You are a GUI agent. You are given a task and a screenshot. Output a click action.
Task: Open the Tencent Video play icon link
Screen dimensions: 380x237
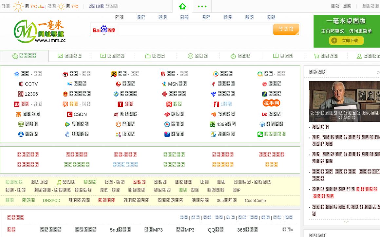pos(67,124)
